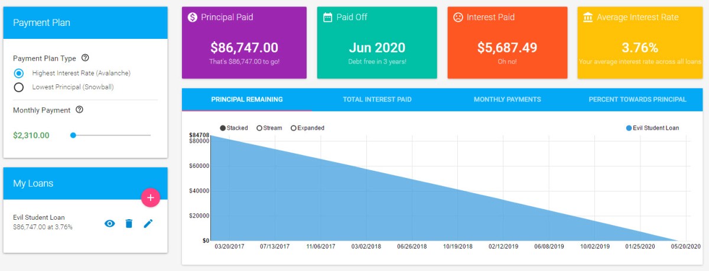Delete Evil Student Loan with trash icon
This screenshot has height=271, width=709.
click(129, 223)
